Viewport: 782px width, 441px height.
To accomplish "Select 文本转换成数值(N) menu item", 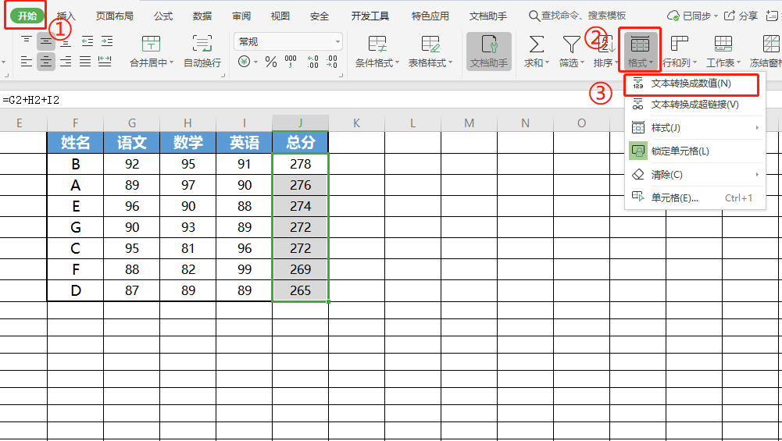I will coord(691,83).
